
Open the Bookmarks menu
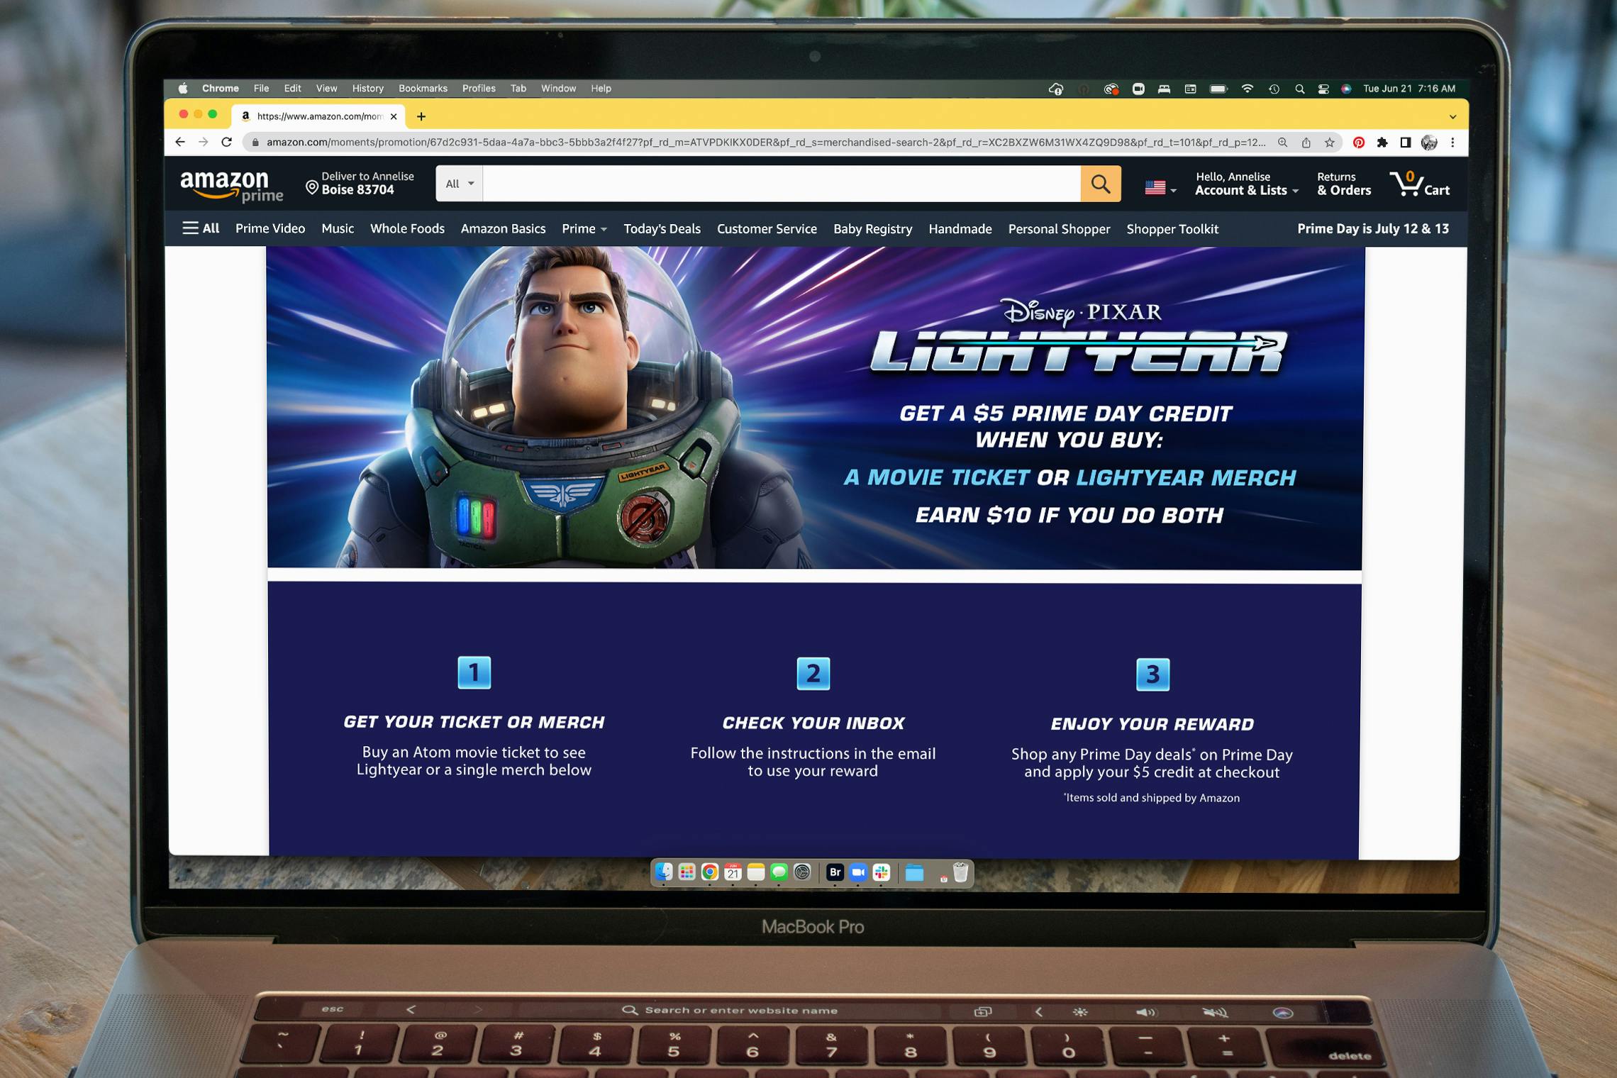[x=423, y=89]
